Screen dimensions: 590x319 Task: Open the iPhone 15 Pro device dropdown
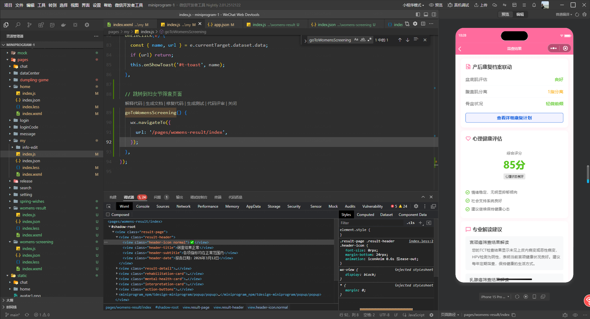[x=495, y=297]
